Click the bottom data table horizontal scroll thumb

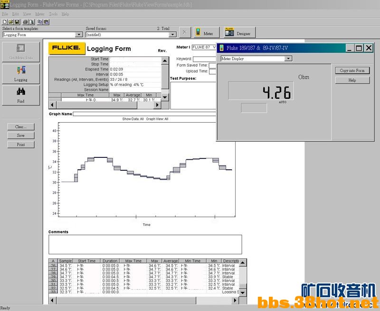pos(126,301)
